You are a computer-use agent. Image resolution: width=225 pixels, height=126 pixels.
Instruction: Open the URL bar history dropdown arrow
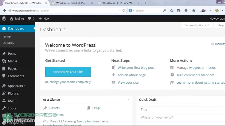[120, 10]
